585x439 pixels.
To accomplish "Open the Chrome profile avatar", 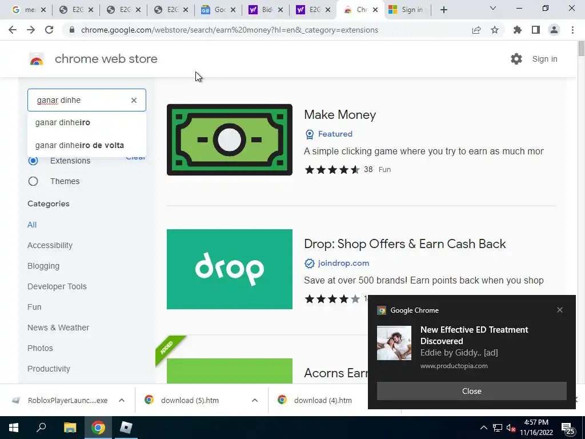I will pos(554,30).
